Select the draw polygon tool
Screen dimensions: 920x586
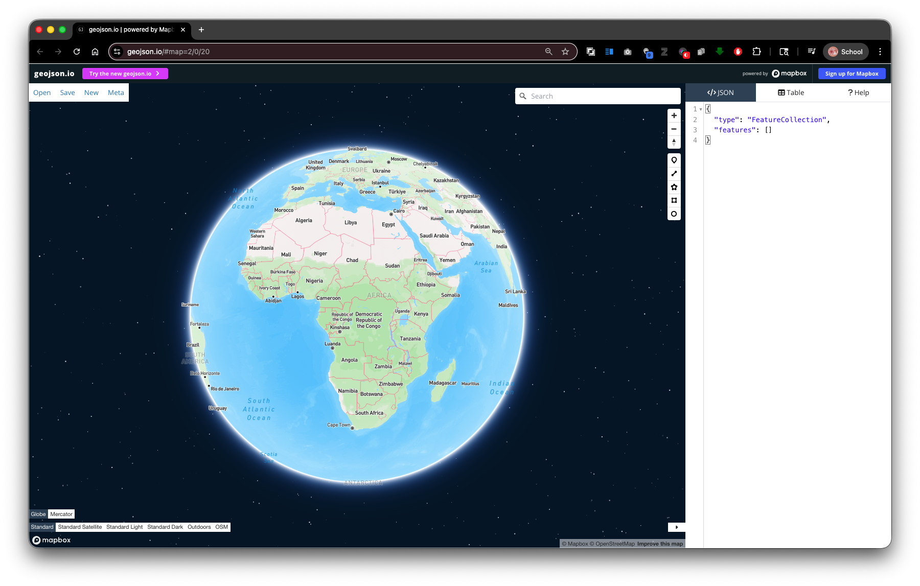pyautogui.click(x=674, y=187)
